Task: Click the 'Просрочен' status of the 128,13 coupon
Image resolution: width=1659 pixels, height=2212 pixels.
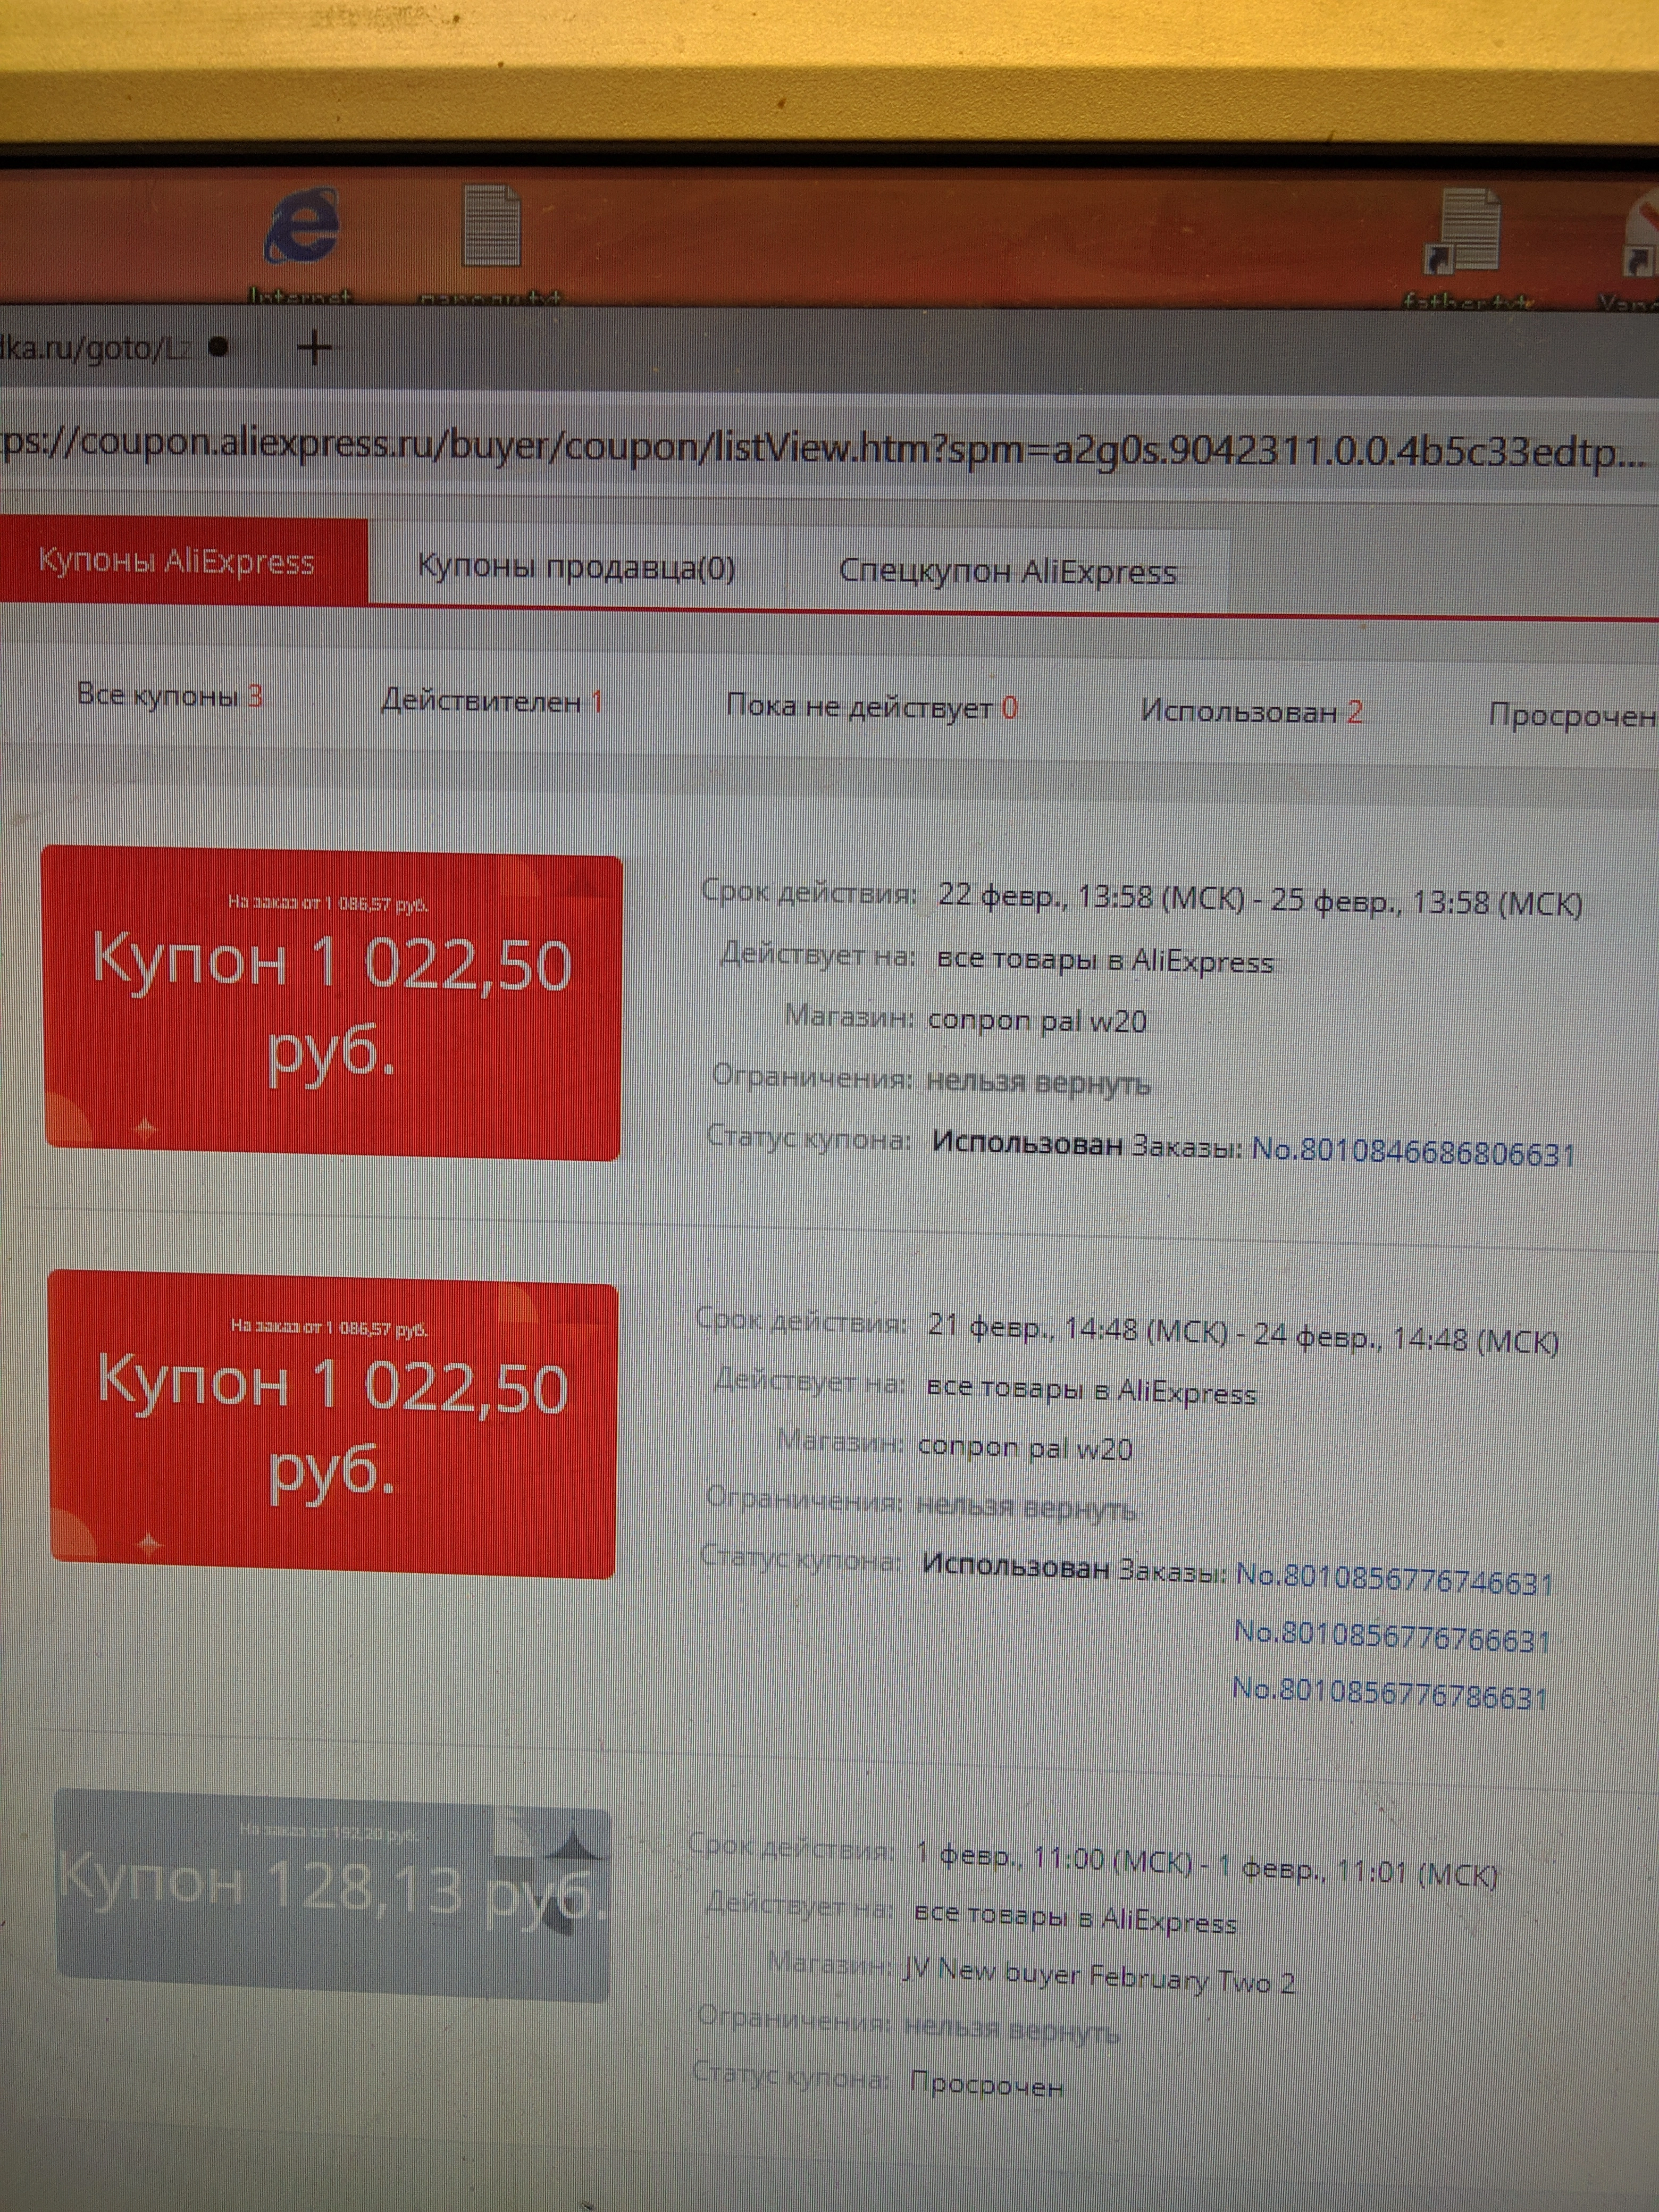Action: (986, 2084)
